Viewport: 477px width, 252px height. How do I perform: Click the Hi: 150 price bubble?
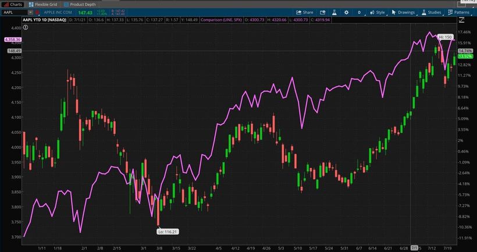(x=446, y=37)
